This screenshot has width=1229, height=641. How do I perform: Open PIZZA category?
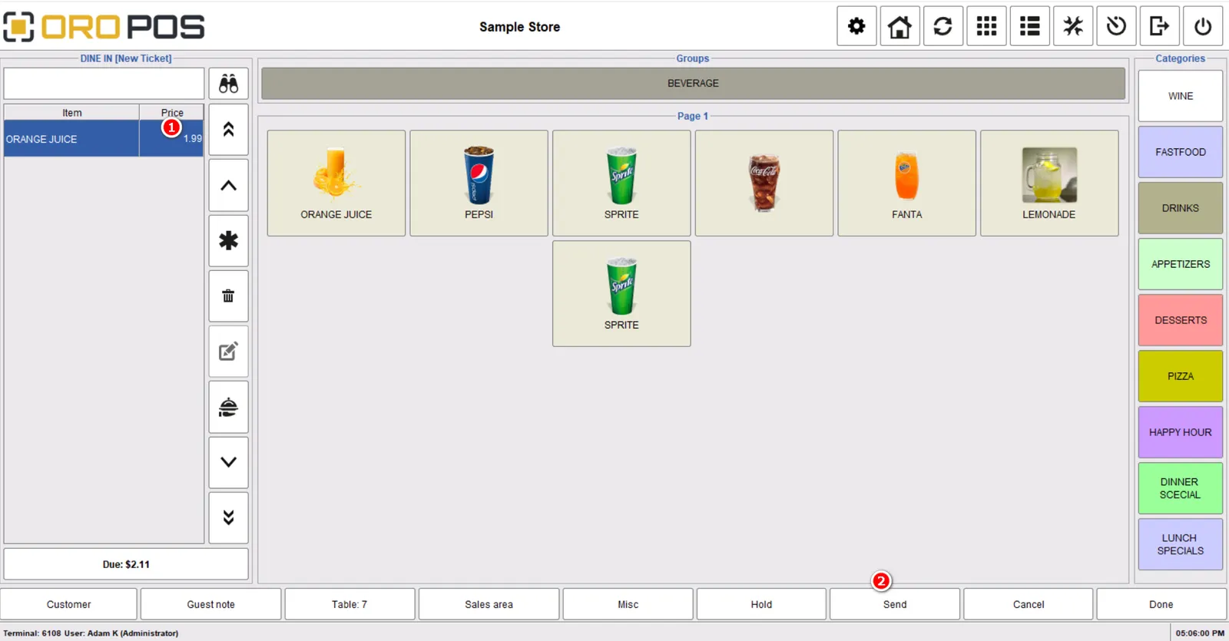tap(1181, 376)
